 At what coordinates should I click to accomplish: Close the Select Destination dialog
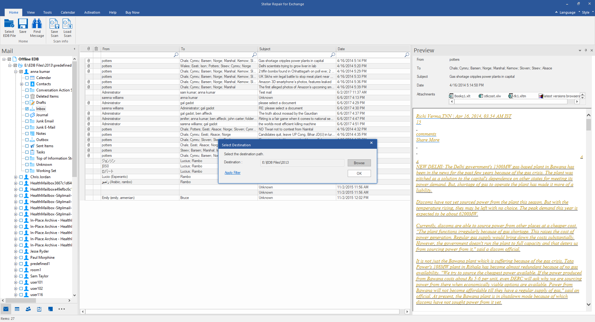pyautogui.click(x=371, y=143)
